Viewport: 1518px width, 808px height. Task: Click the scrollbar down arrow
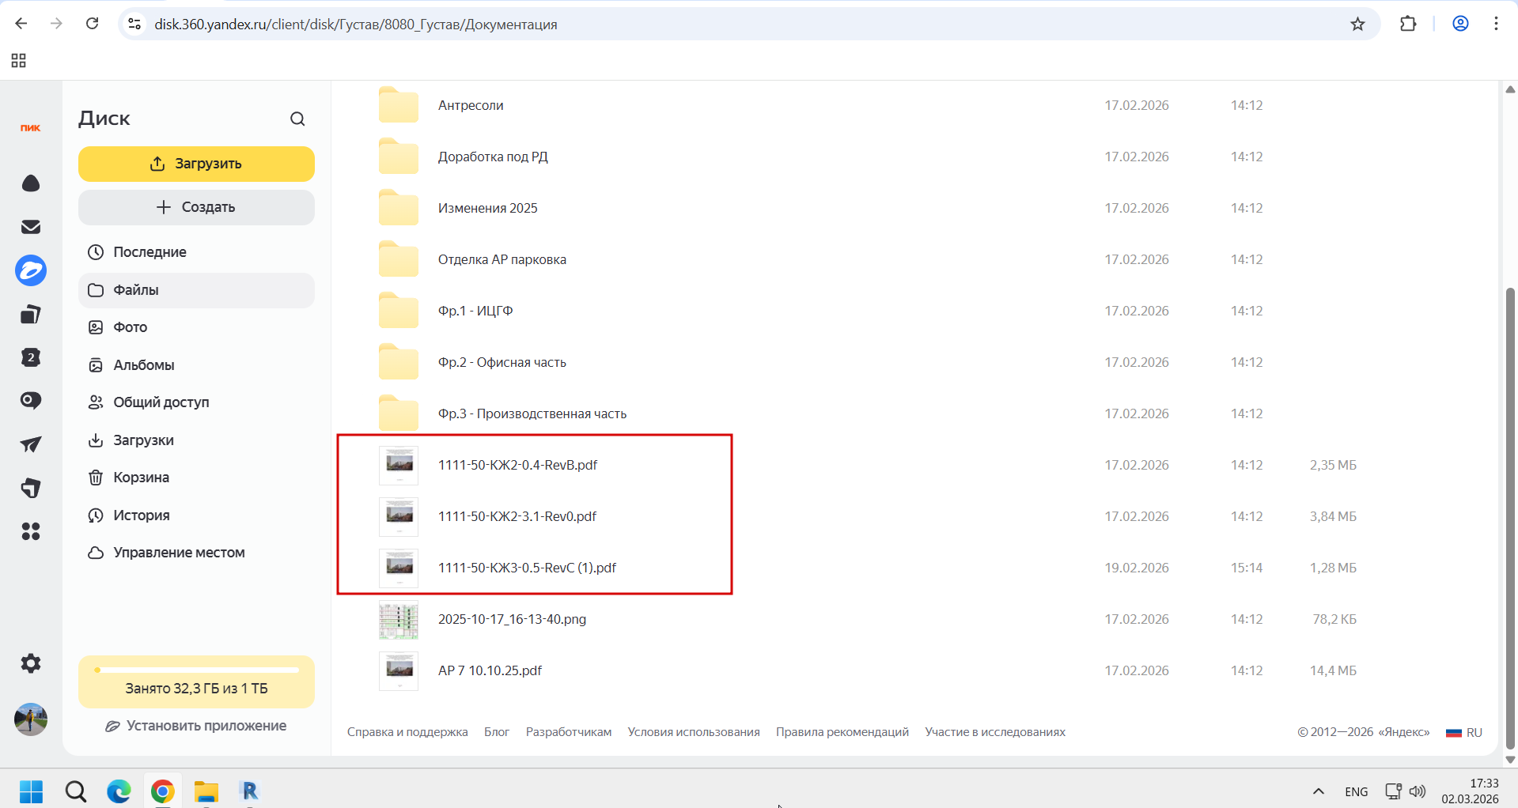coord(1510,760)
